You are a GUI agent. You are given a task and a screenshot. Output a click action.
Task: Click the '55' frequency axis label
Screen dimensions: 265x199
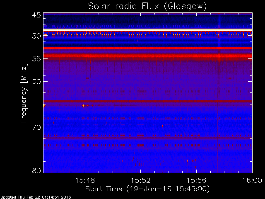[36, 59]
